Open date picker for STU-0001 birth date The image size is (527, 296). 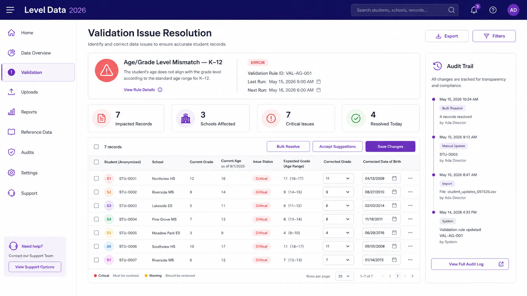(394, 178)
